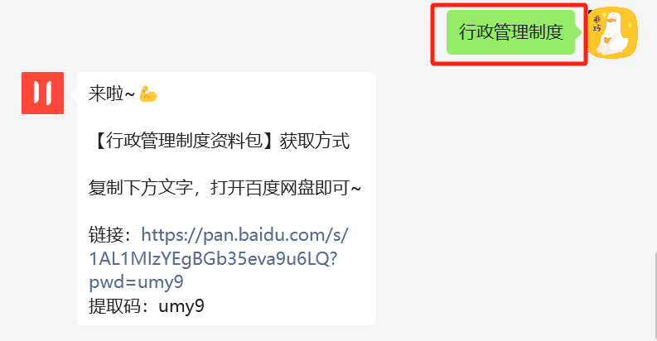657x341 pixels.
Task: Click the pwd=umy9 link segment
Action: (136, 282)
